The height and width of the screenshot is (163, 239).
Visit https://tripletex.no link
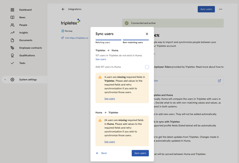pyautogui.click(x=76, y=38)
